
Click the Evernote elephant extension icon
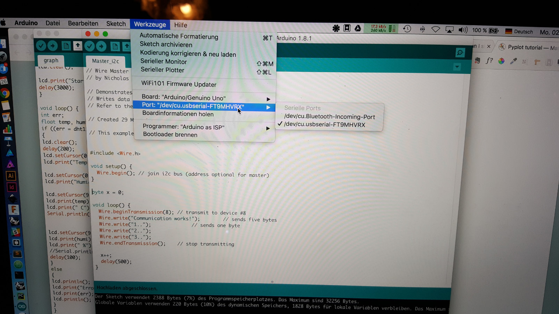click(x=478, y=61)
